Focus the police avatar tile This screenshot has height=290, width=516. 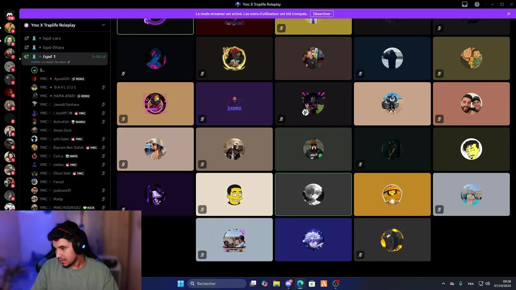point(313,149)
